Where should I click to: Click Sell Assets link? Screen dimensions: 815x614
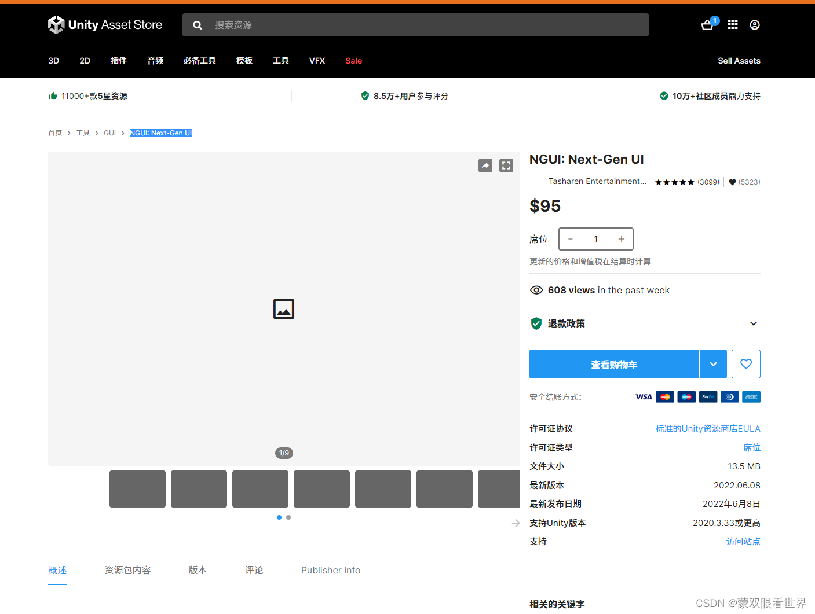pyautogui.click(x=739, y=61)
